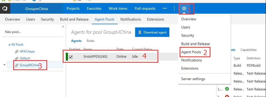
Task: Click the green success icon in the release list
Action: [x=227, y=89]
